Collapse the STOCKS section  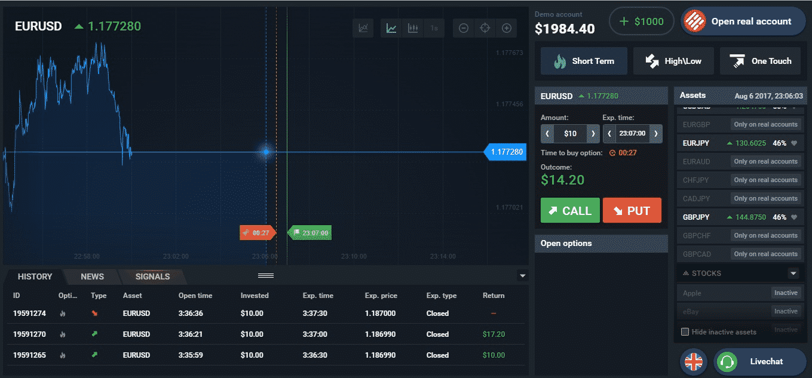(x=793, y=273)
